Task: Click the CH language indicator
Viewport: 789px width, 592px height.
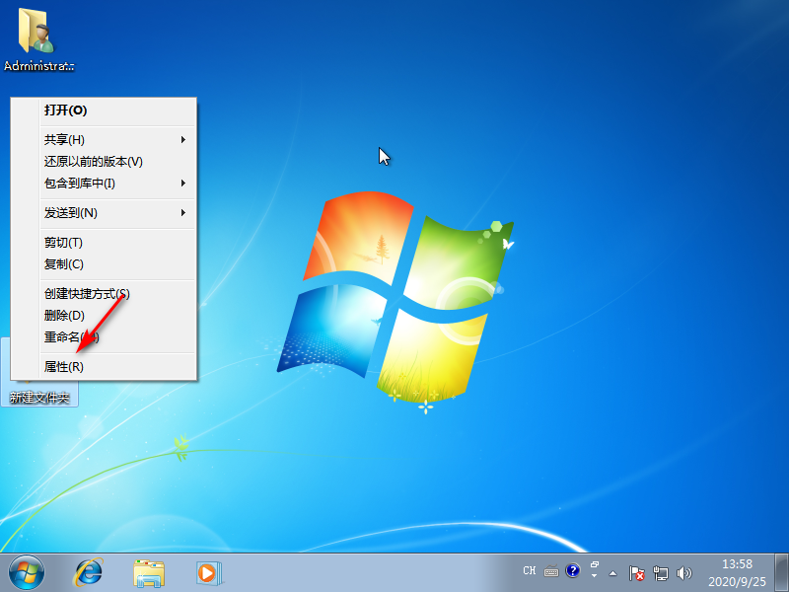Action: tap(529, 571)
